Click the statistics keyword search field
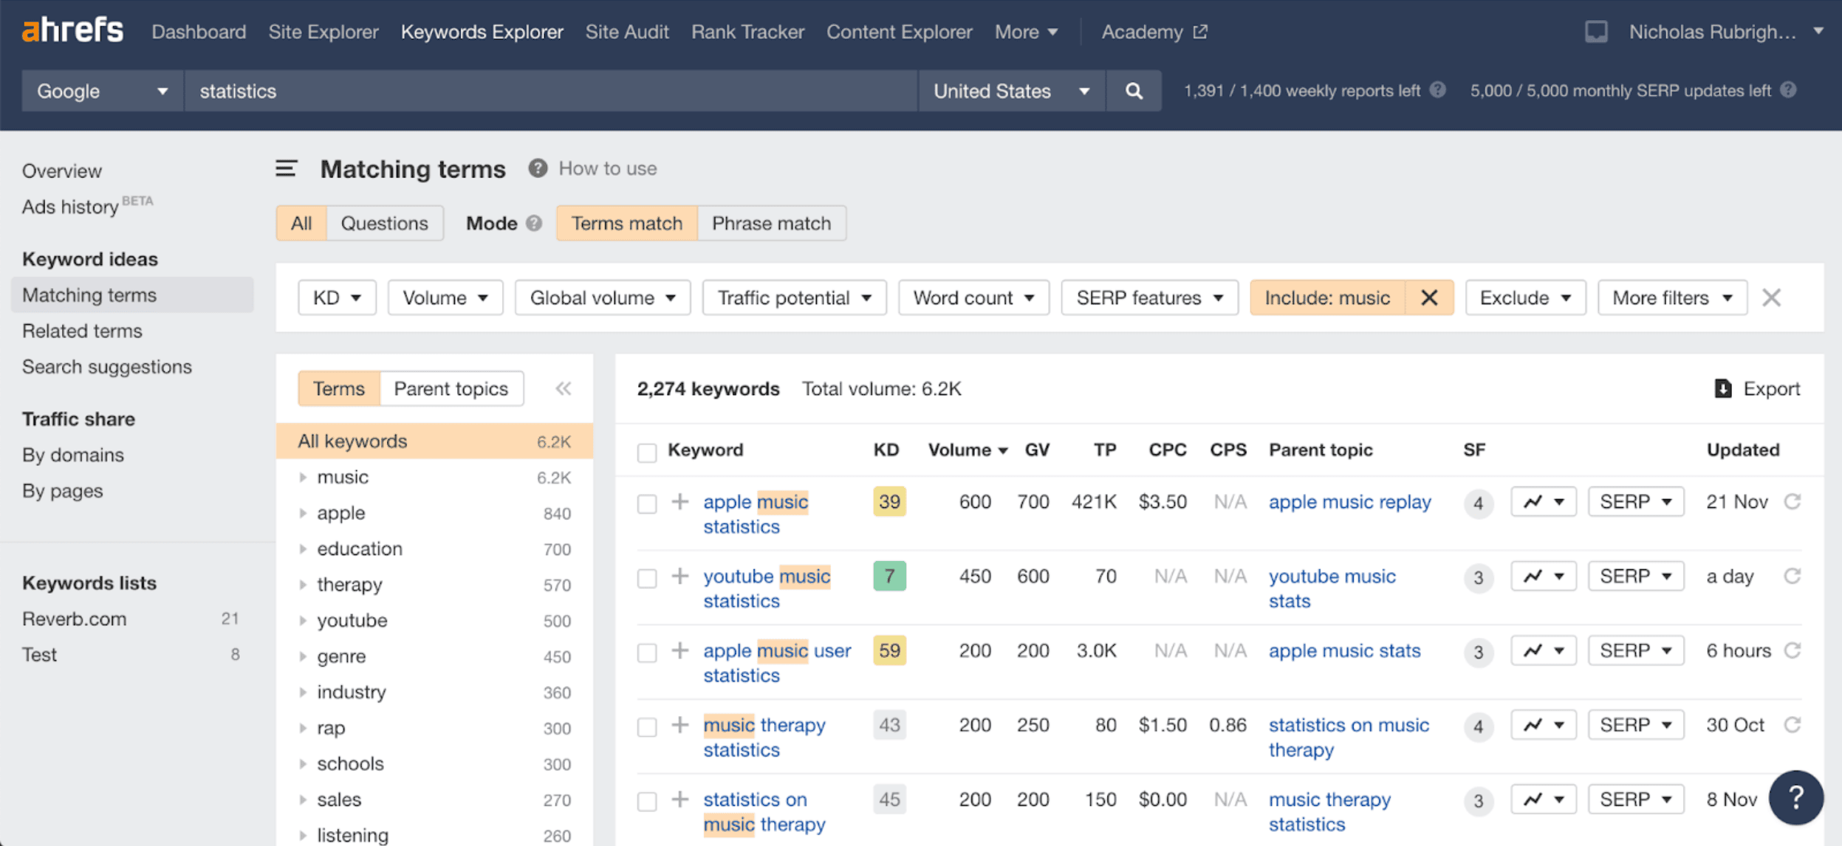 tap(550, 91)
